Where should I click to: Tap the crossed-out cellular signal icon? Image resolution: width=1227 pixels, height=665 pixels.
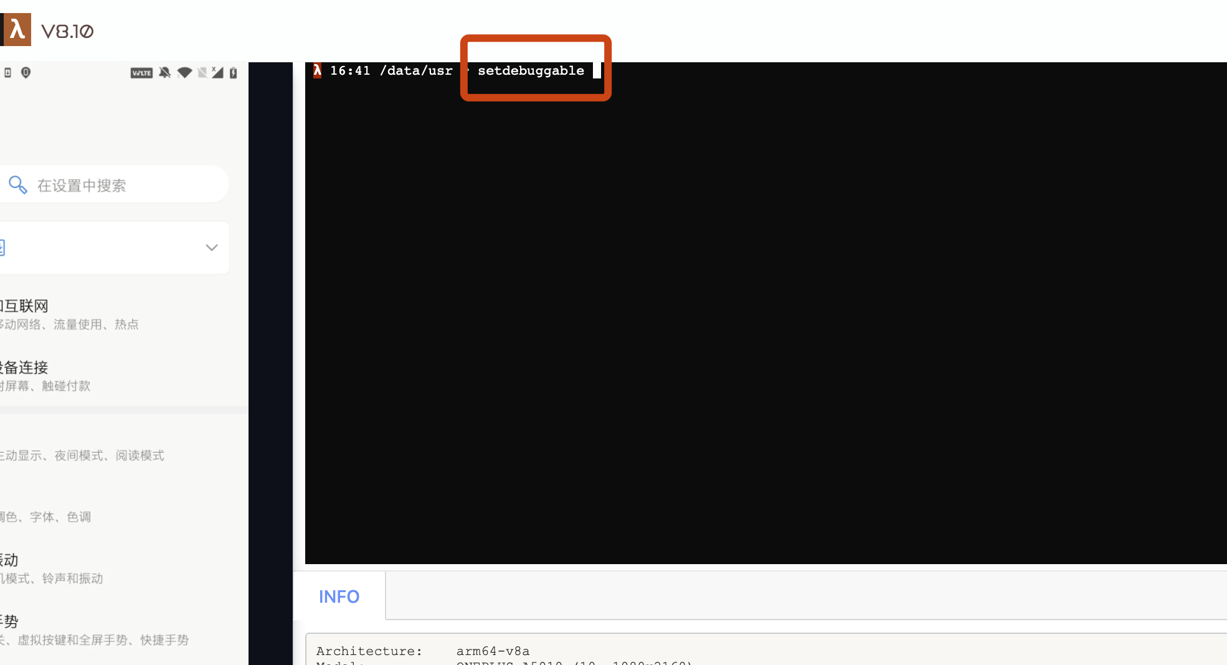click(218, 73)
